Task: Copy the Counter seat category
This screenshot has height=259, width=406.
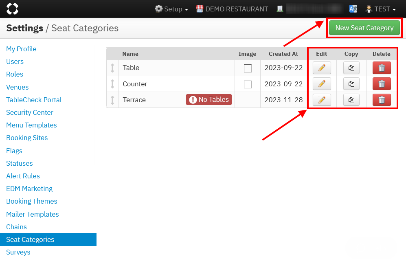Action: [x=351, y=84]
